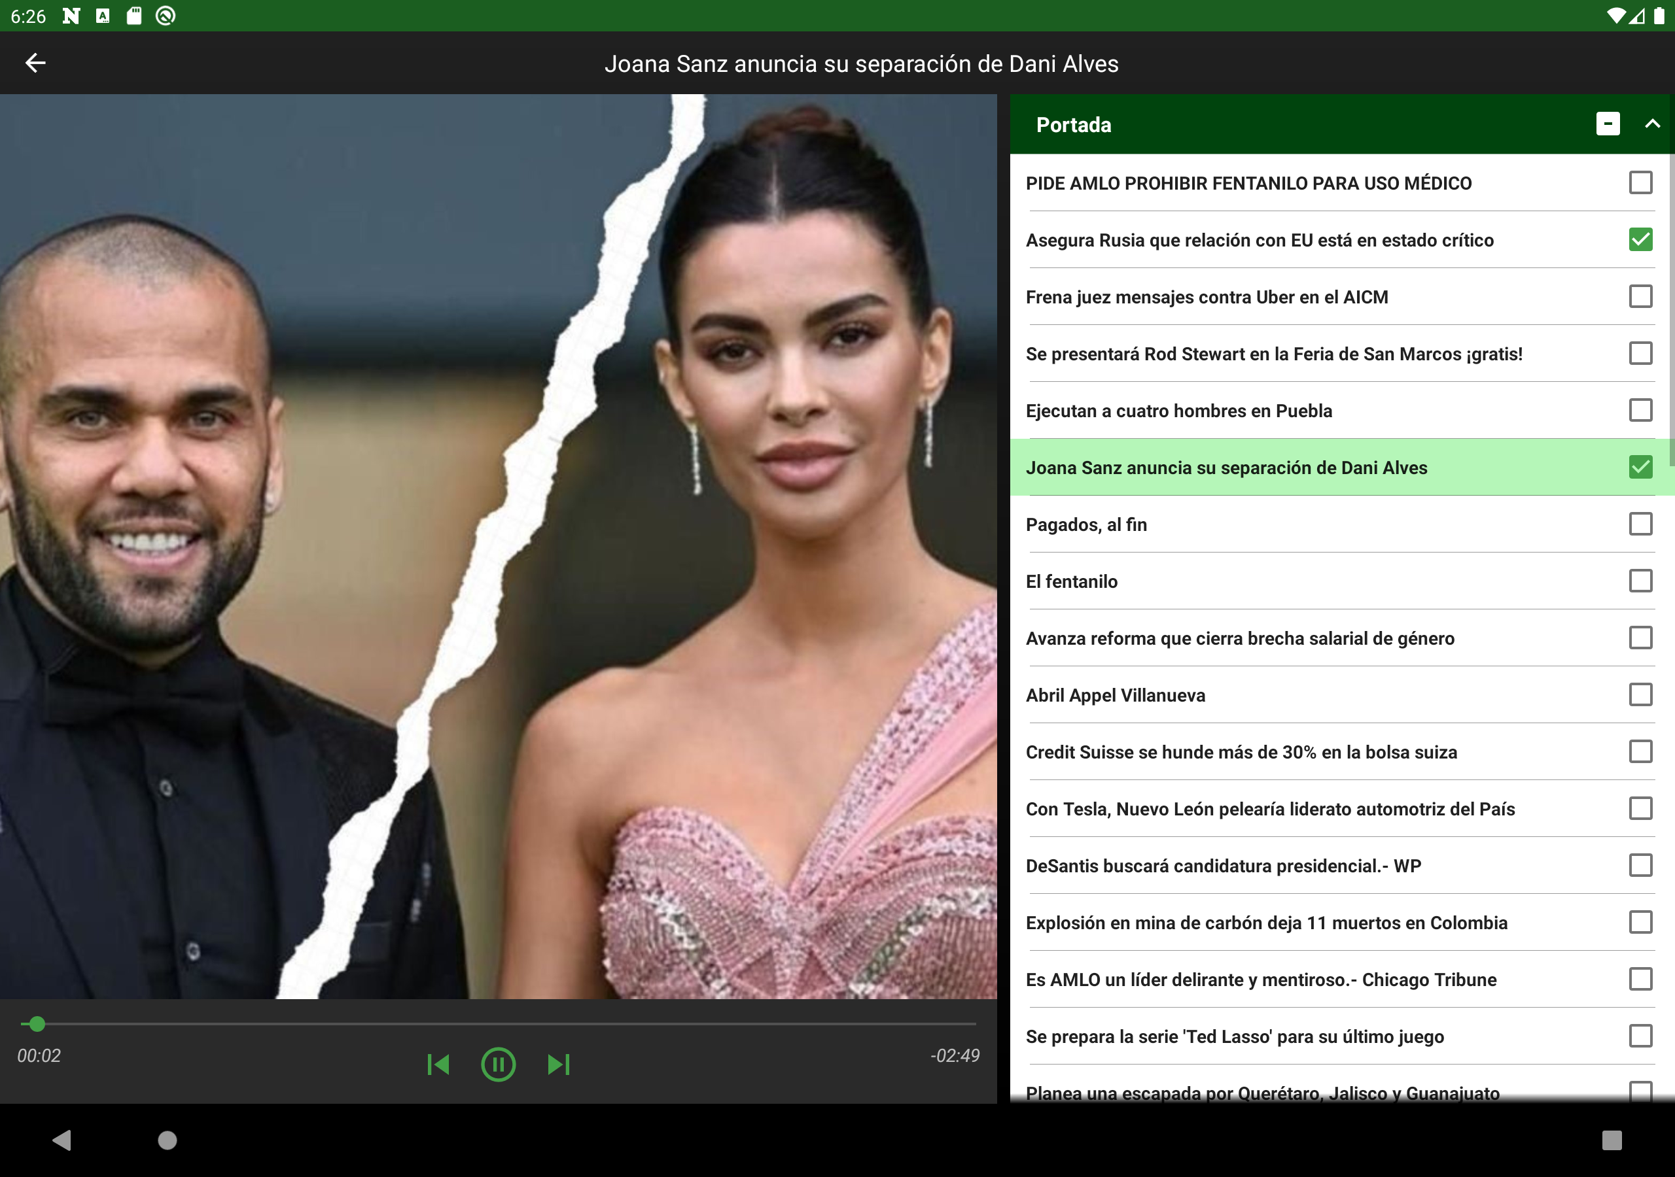Open 'Credit Suisse se hunde' article
This screenshot has width=1675, height=1177.
point(1241,752)
